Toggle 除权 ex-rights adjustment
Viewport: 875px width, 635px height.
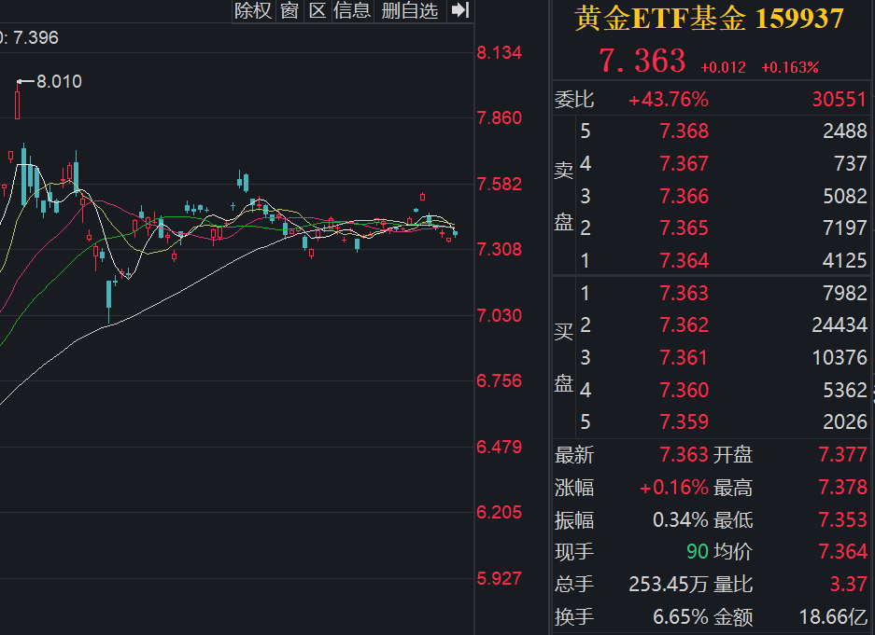pos(253,11)
